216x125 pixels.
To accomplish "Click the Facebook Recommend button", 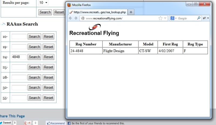I will (x=56, y=123).
